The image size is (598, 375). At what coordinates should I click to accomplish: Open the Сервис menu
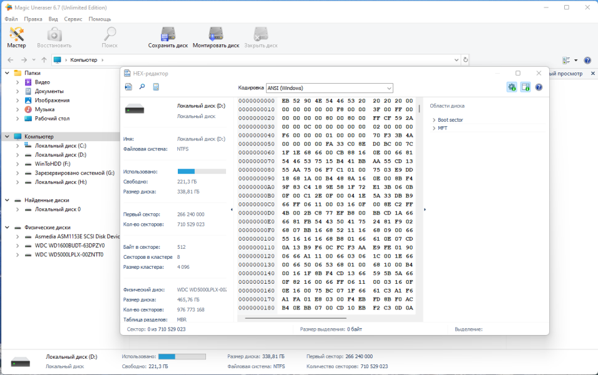(73, 19)
